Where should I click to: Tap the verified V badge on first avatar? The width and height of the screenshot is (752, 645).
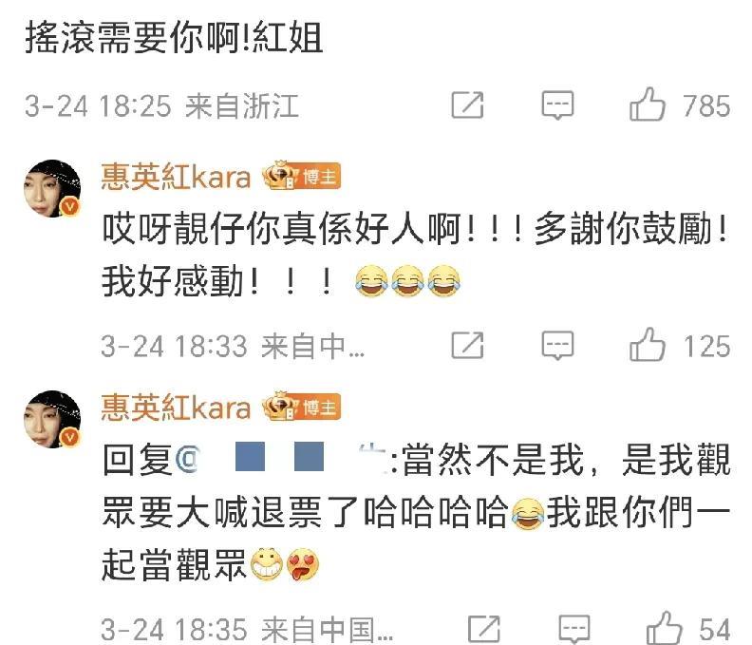click(x=70, y=207)
